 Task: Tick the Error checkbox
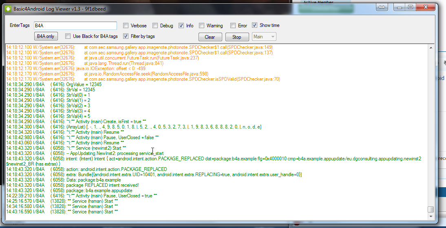coord(233,26)
